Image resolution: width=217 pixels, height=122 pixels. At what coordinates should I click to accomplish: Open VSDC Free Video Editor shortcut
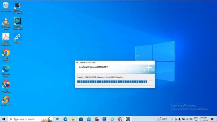pos(18,23)
